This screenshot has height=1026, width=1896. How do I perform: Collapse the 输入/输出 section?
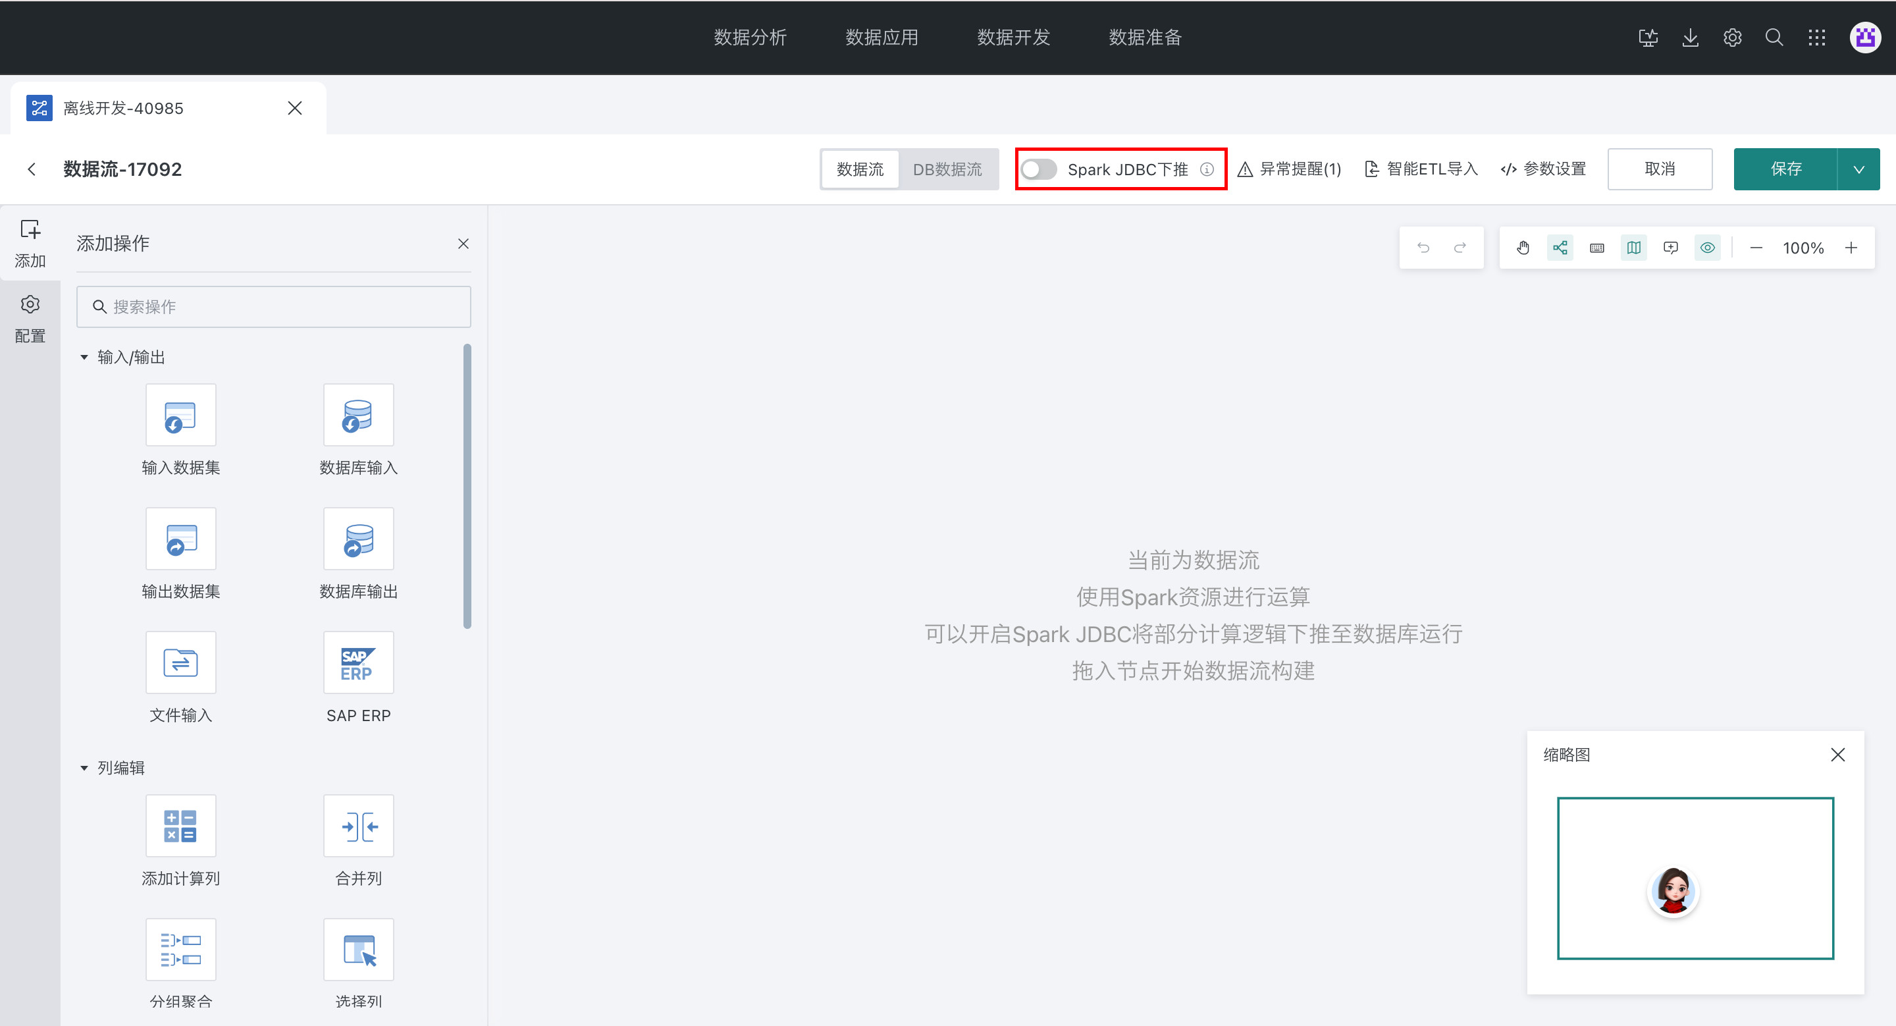(84, 358)
